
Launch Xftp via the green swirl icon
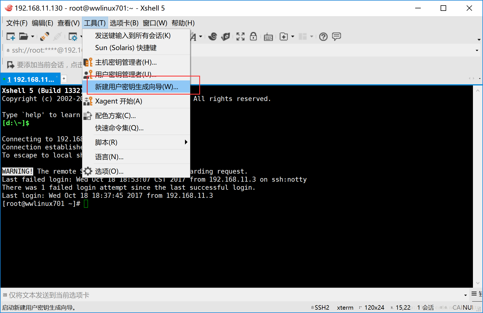pos(213,36)
